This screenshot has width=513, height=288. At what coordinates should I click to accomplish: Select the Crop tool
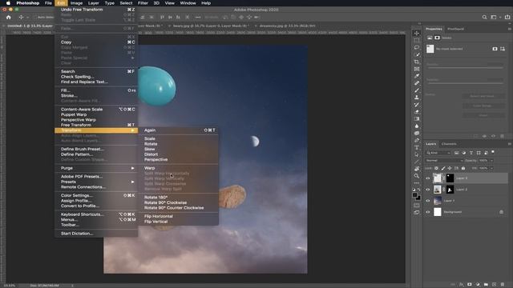coord(417,62)
